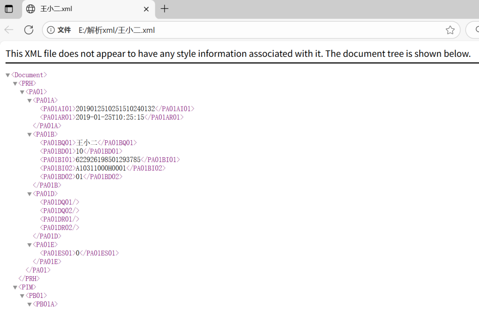479x309 pixels.
Task: Click empty tag PA01DQ01
Action: pos(59,202)
